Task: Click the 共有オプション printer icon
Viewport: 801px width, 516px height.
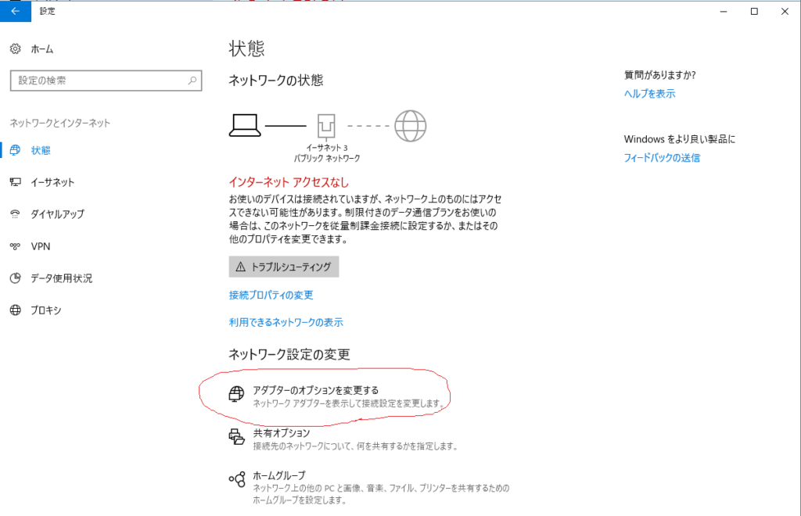Action: (236, 437)
